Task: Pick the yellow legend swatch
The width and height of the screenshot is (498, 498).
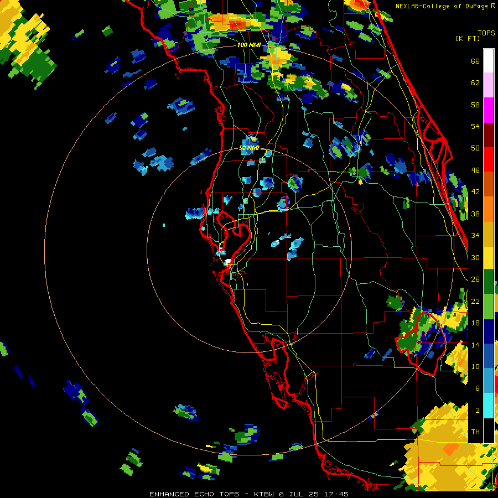Action: (489, 257)
